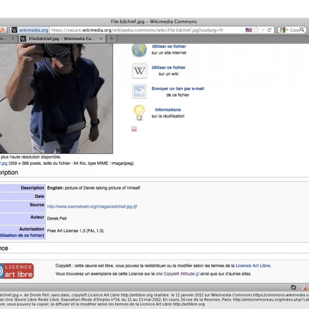The image size is (309, 309).
Task: Open the 'Licence Art Libre' text link
Action: coord(253,266)
